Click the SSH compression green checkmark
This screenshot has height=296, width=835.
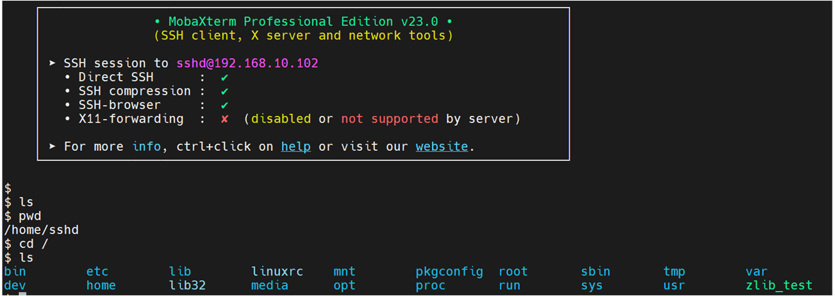[x=224, y=91]
